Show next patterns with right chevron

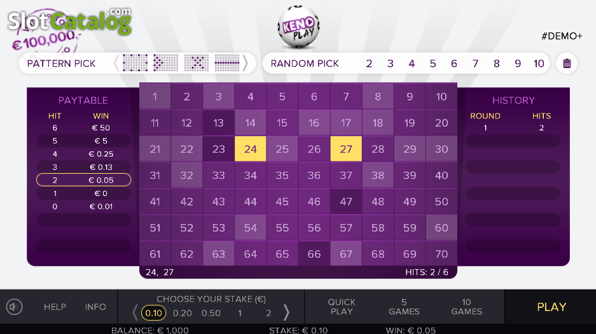click(x=246, y=64)
